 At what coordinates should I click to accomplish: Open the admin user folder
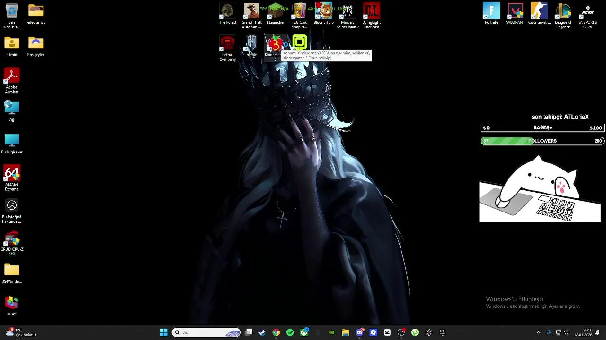(11, 47)
